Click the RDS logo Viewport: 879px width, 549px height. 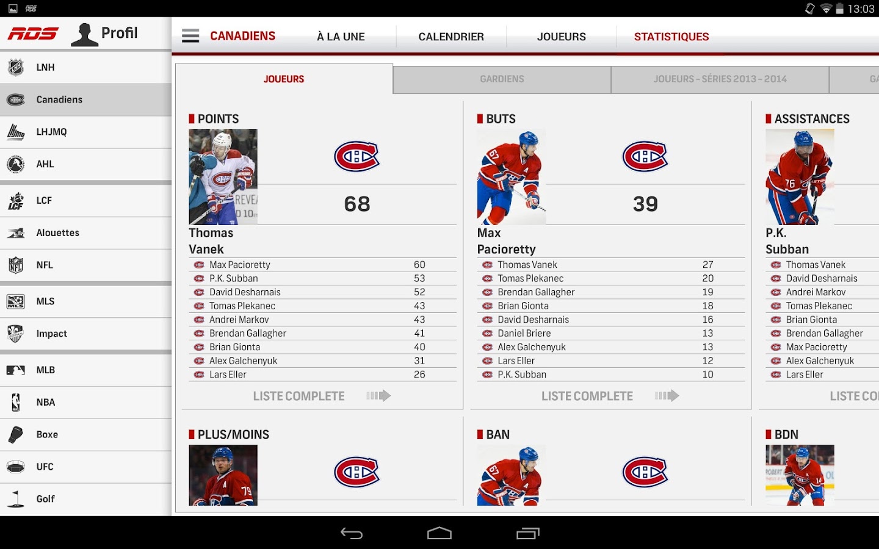[34, 34]
